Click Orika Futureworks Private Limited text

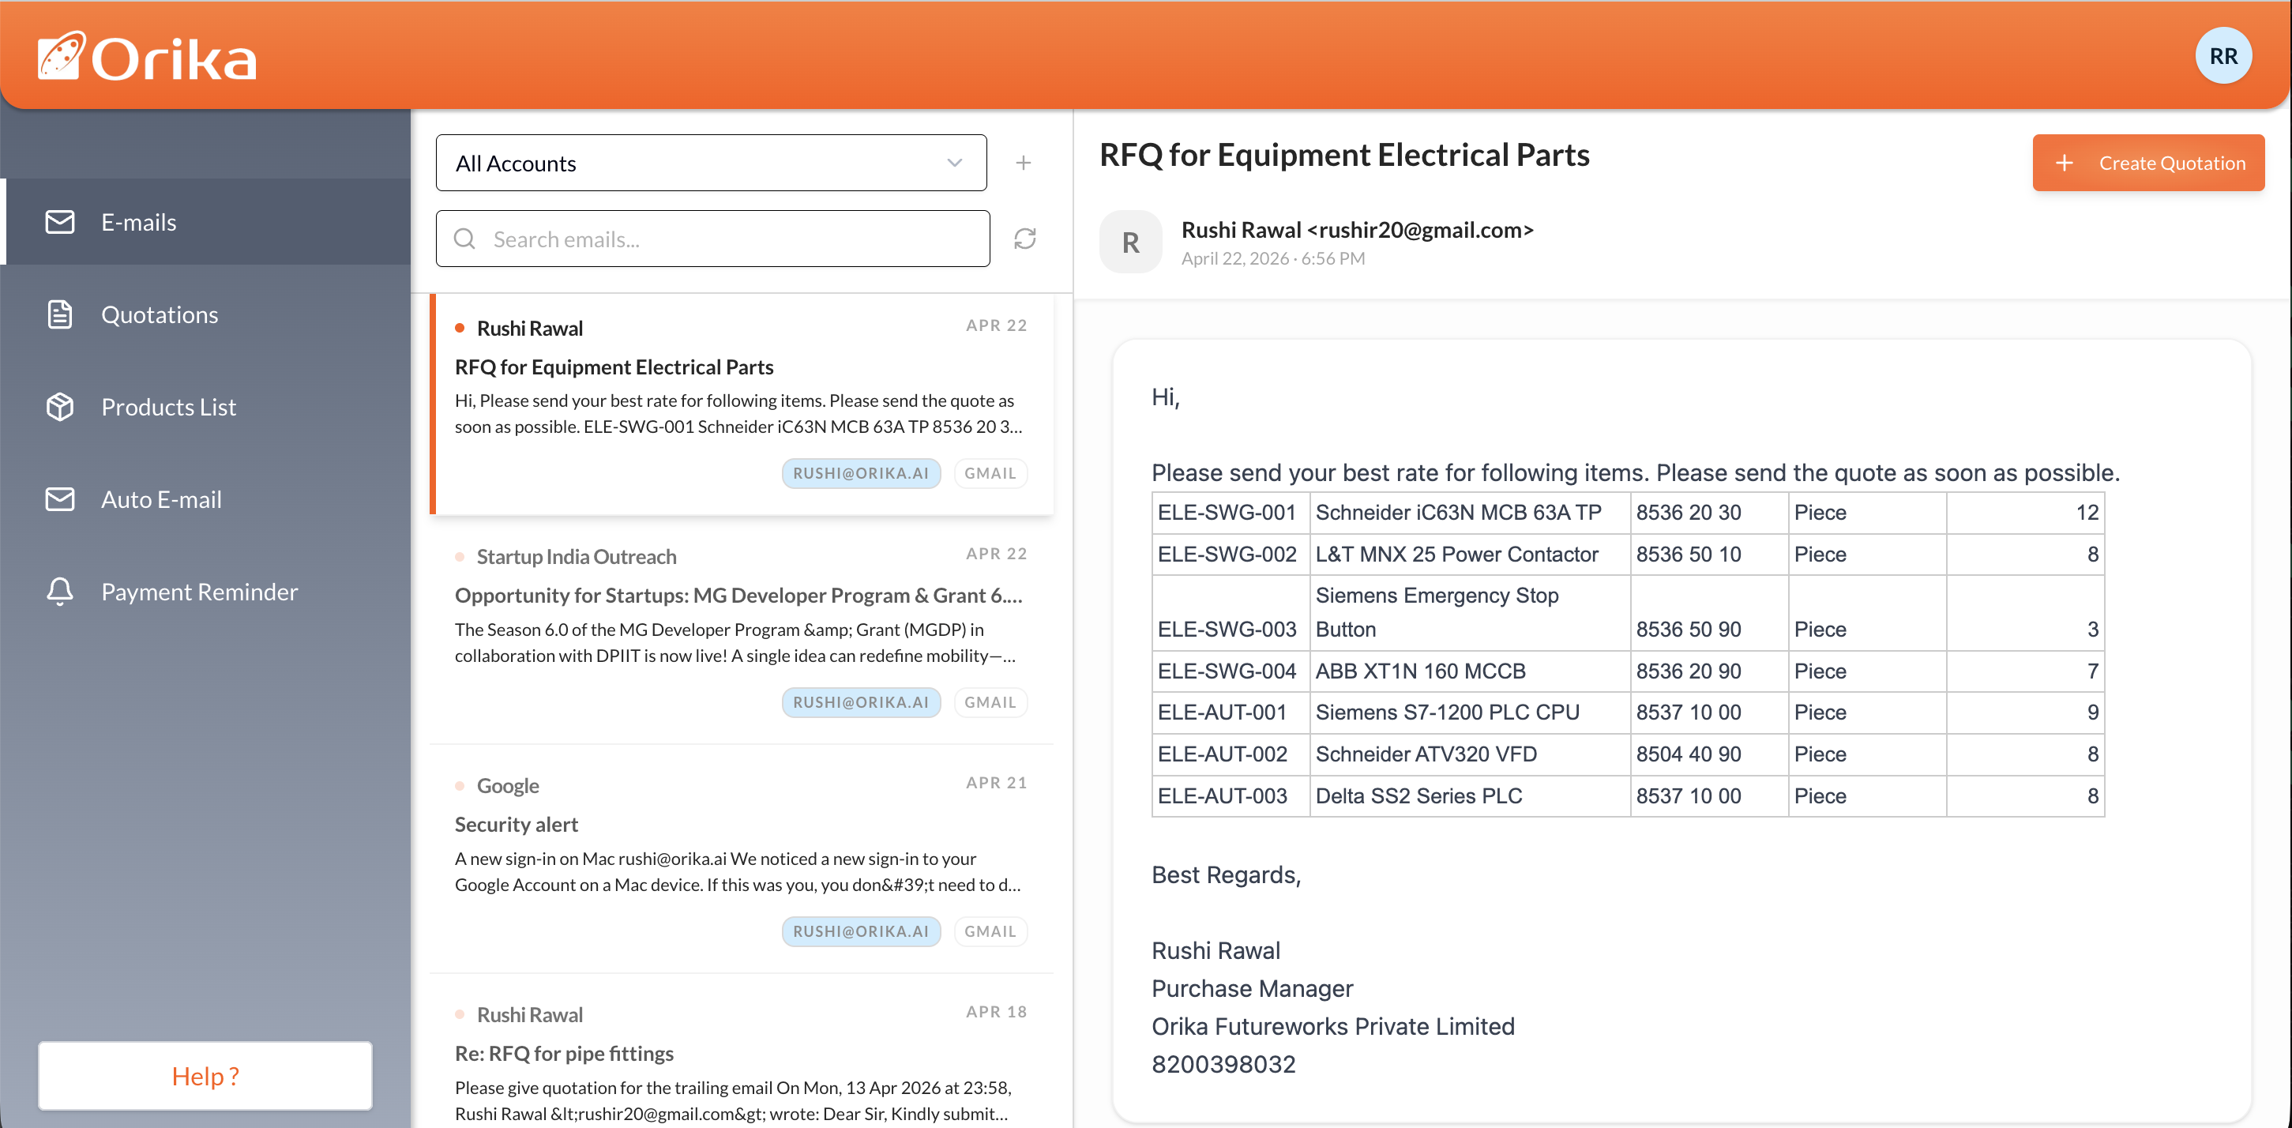tap(1333, 1025)
